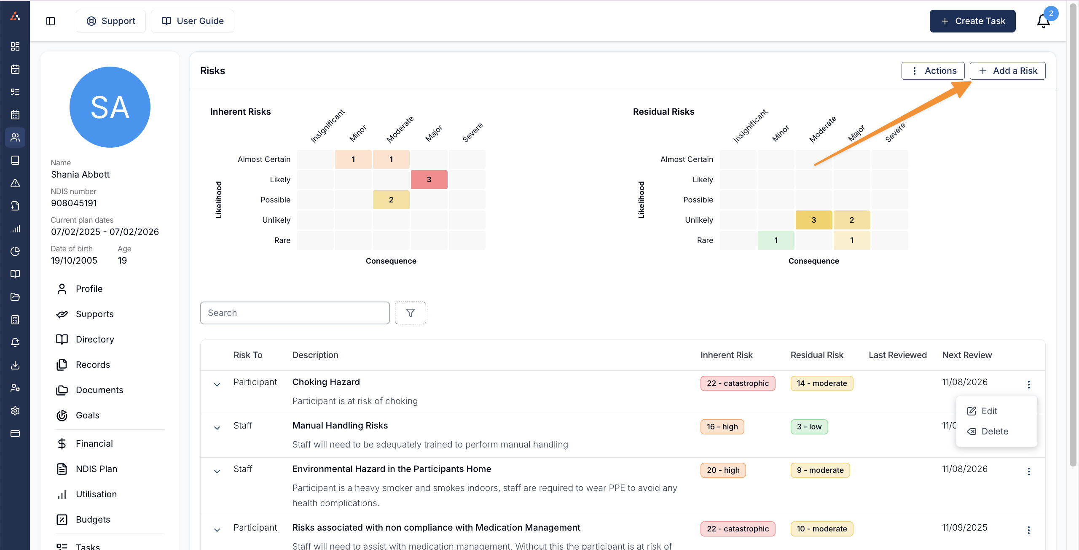Open the pie chart icon in left rail

[15, 251]
